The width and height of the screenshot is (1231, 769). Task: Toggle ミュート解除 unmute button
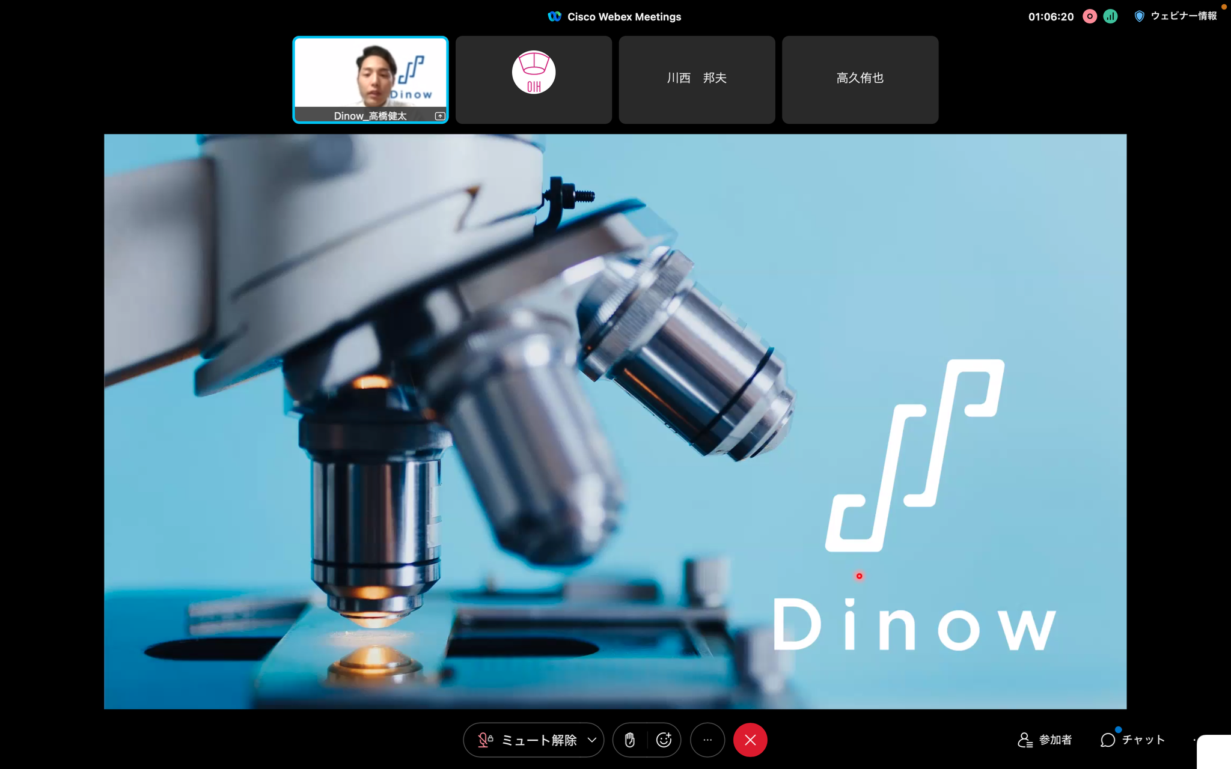pos(539,740)
